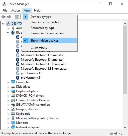
Task: Select the first 'Microsoft Bluetooth LE Enumerator' text
Action: tap(44, 64)
